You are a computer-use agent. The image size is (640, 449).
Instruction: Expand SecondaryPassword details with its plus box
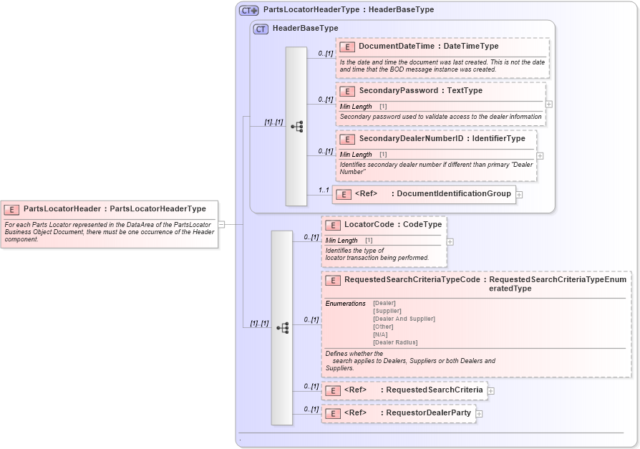tap(548, 105)
